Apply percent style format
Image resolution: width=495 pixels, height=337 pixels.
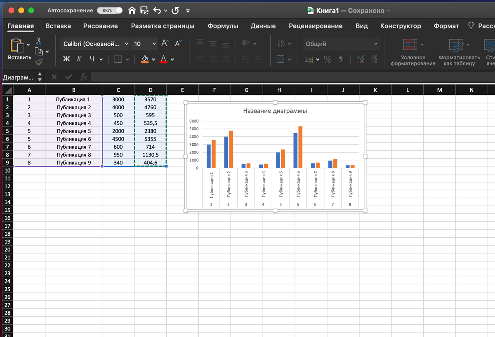(x=328, y=59)
